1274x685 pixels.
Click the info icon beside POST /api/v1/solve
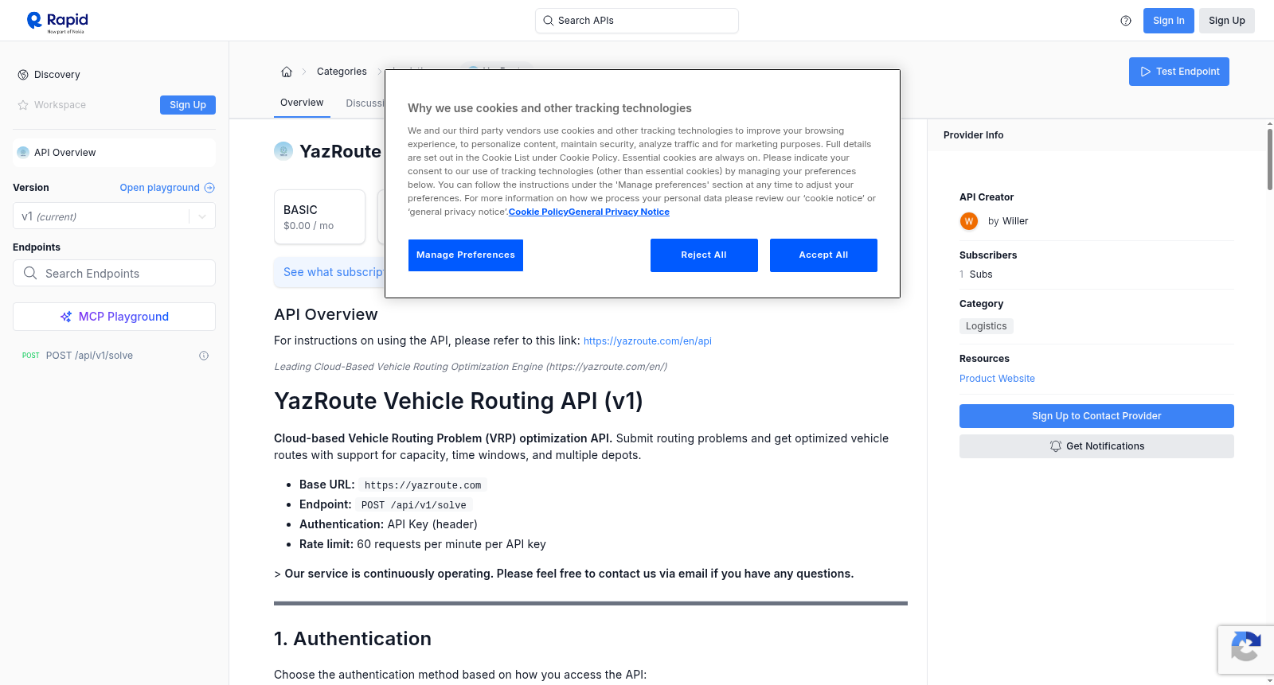tap(204, 356)
